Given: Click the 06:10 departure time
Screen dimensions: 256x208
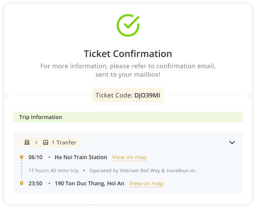Looking at the screenshot, I should click(x=35, y=157).
